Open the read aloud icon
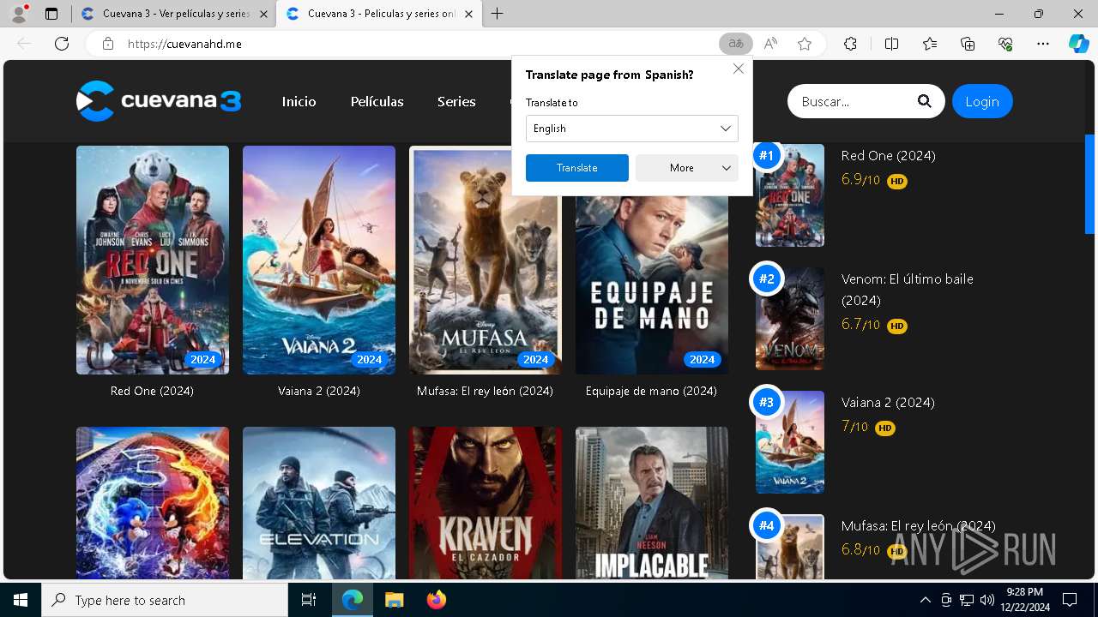Screen dimensions: 1098x617 click(770, 44)
